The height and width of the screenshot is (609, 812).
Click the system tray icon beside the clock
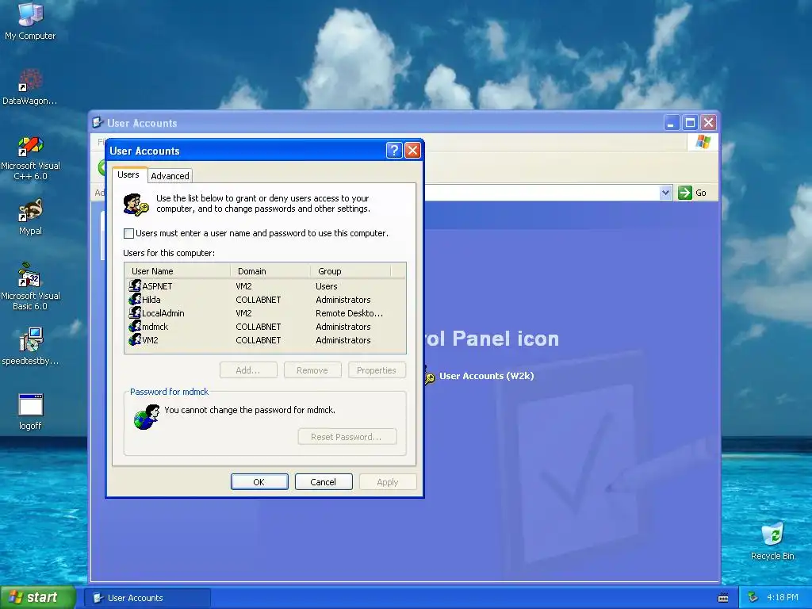(x=753, y=598)
